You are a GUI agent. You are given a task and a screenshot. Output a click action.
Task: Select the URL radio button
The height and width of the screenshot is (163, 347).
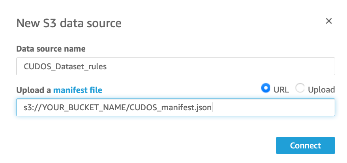266,89
